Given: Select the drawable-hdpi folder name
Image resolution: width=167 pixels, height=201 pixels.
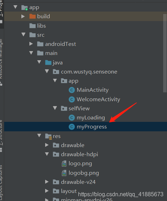Looking at the screenshot, I should coord(79,154).
